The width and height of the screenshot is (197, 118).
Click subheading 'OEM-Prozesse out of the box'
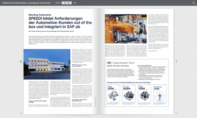click(79, 65)
